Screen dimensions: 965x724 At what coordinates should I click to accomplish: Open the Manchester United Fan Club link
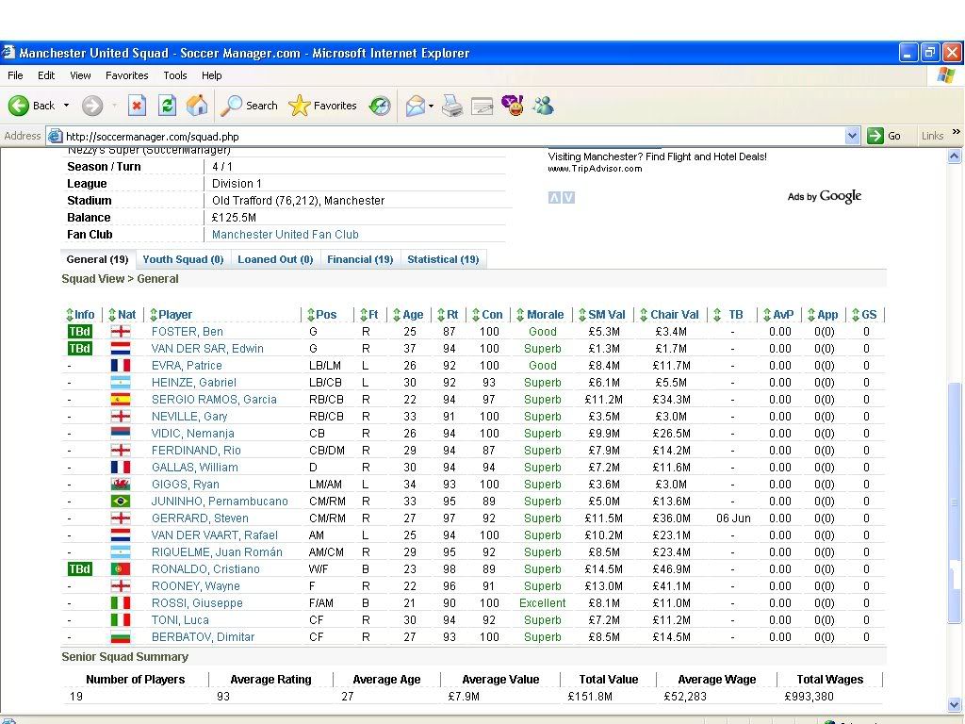tap(285, 235)
